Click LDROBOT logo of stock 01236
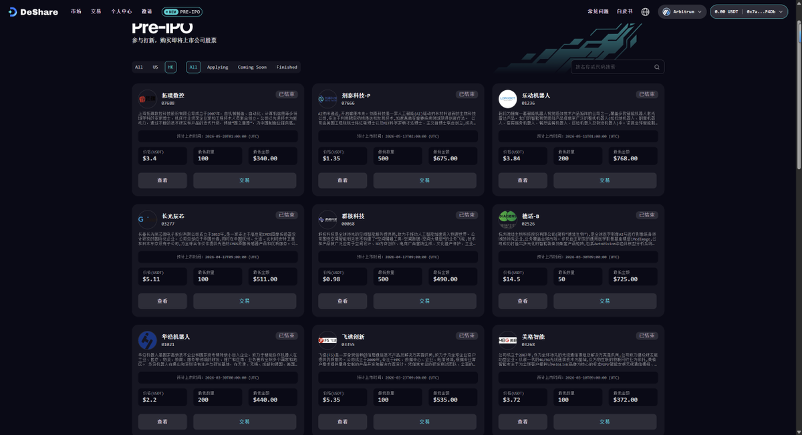 point(508,99)
